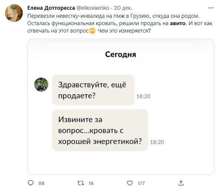Open the three-dot more options menu
Screen dimensions: 220x190
pos(210,8)
